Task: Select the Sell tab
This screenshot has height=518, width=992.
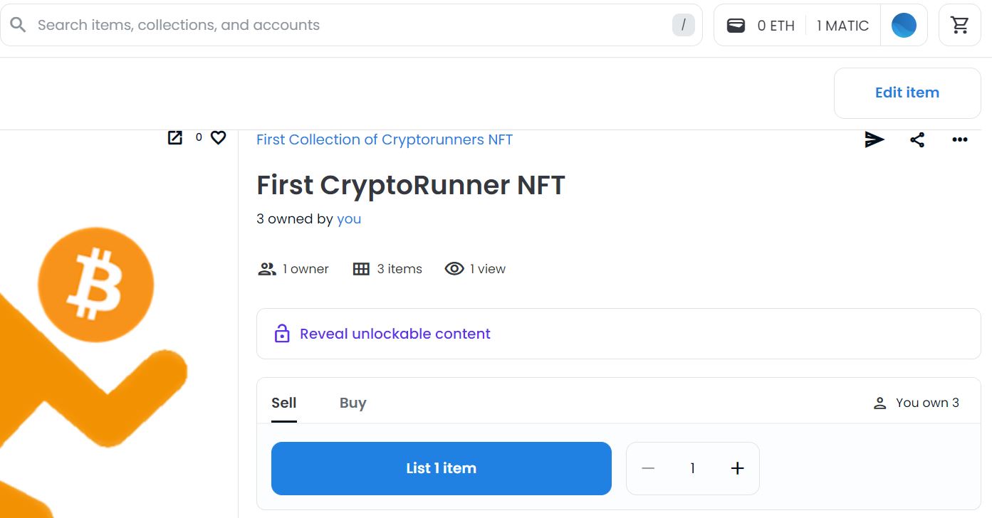Action: pos(283,403)
